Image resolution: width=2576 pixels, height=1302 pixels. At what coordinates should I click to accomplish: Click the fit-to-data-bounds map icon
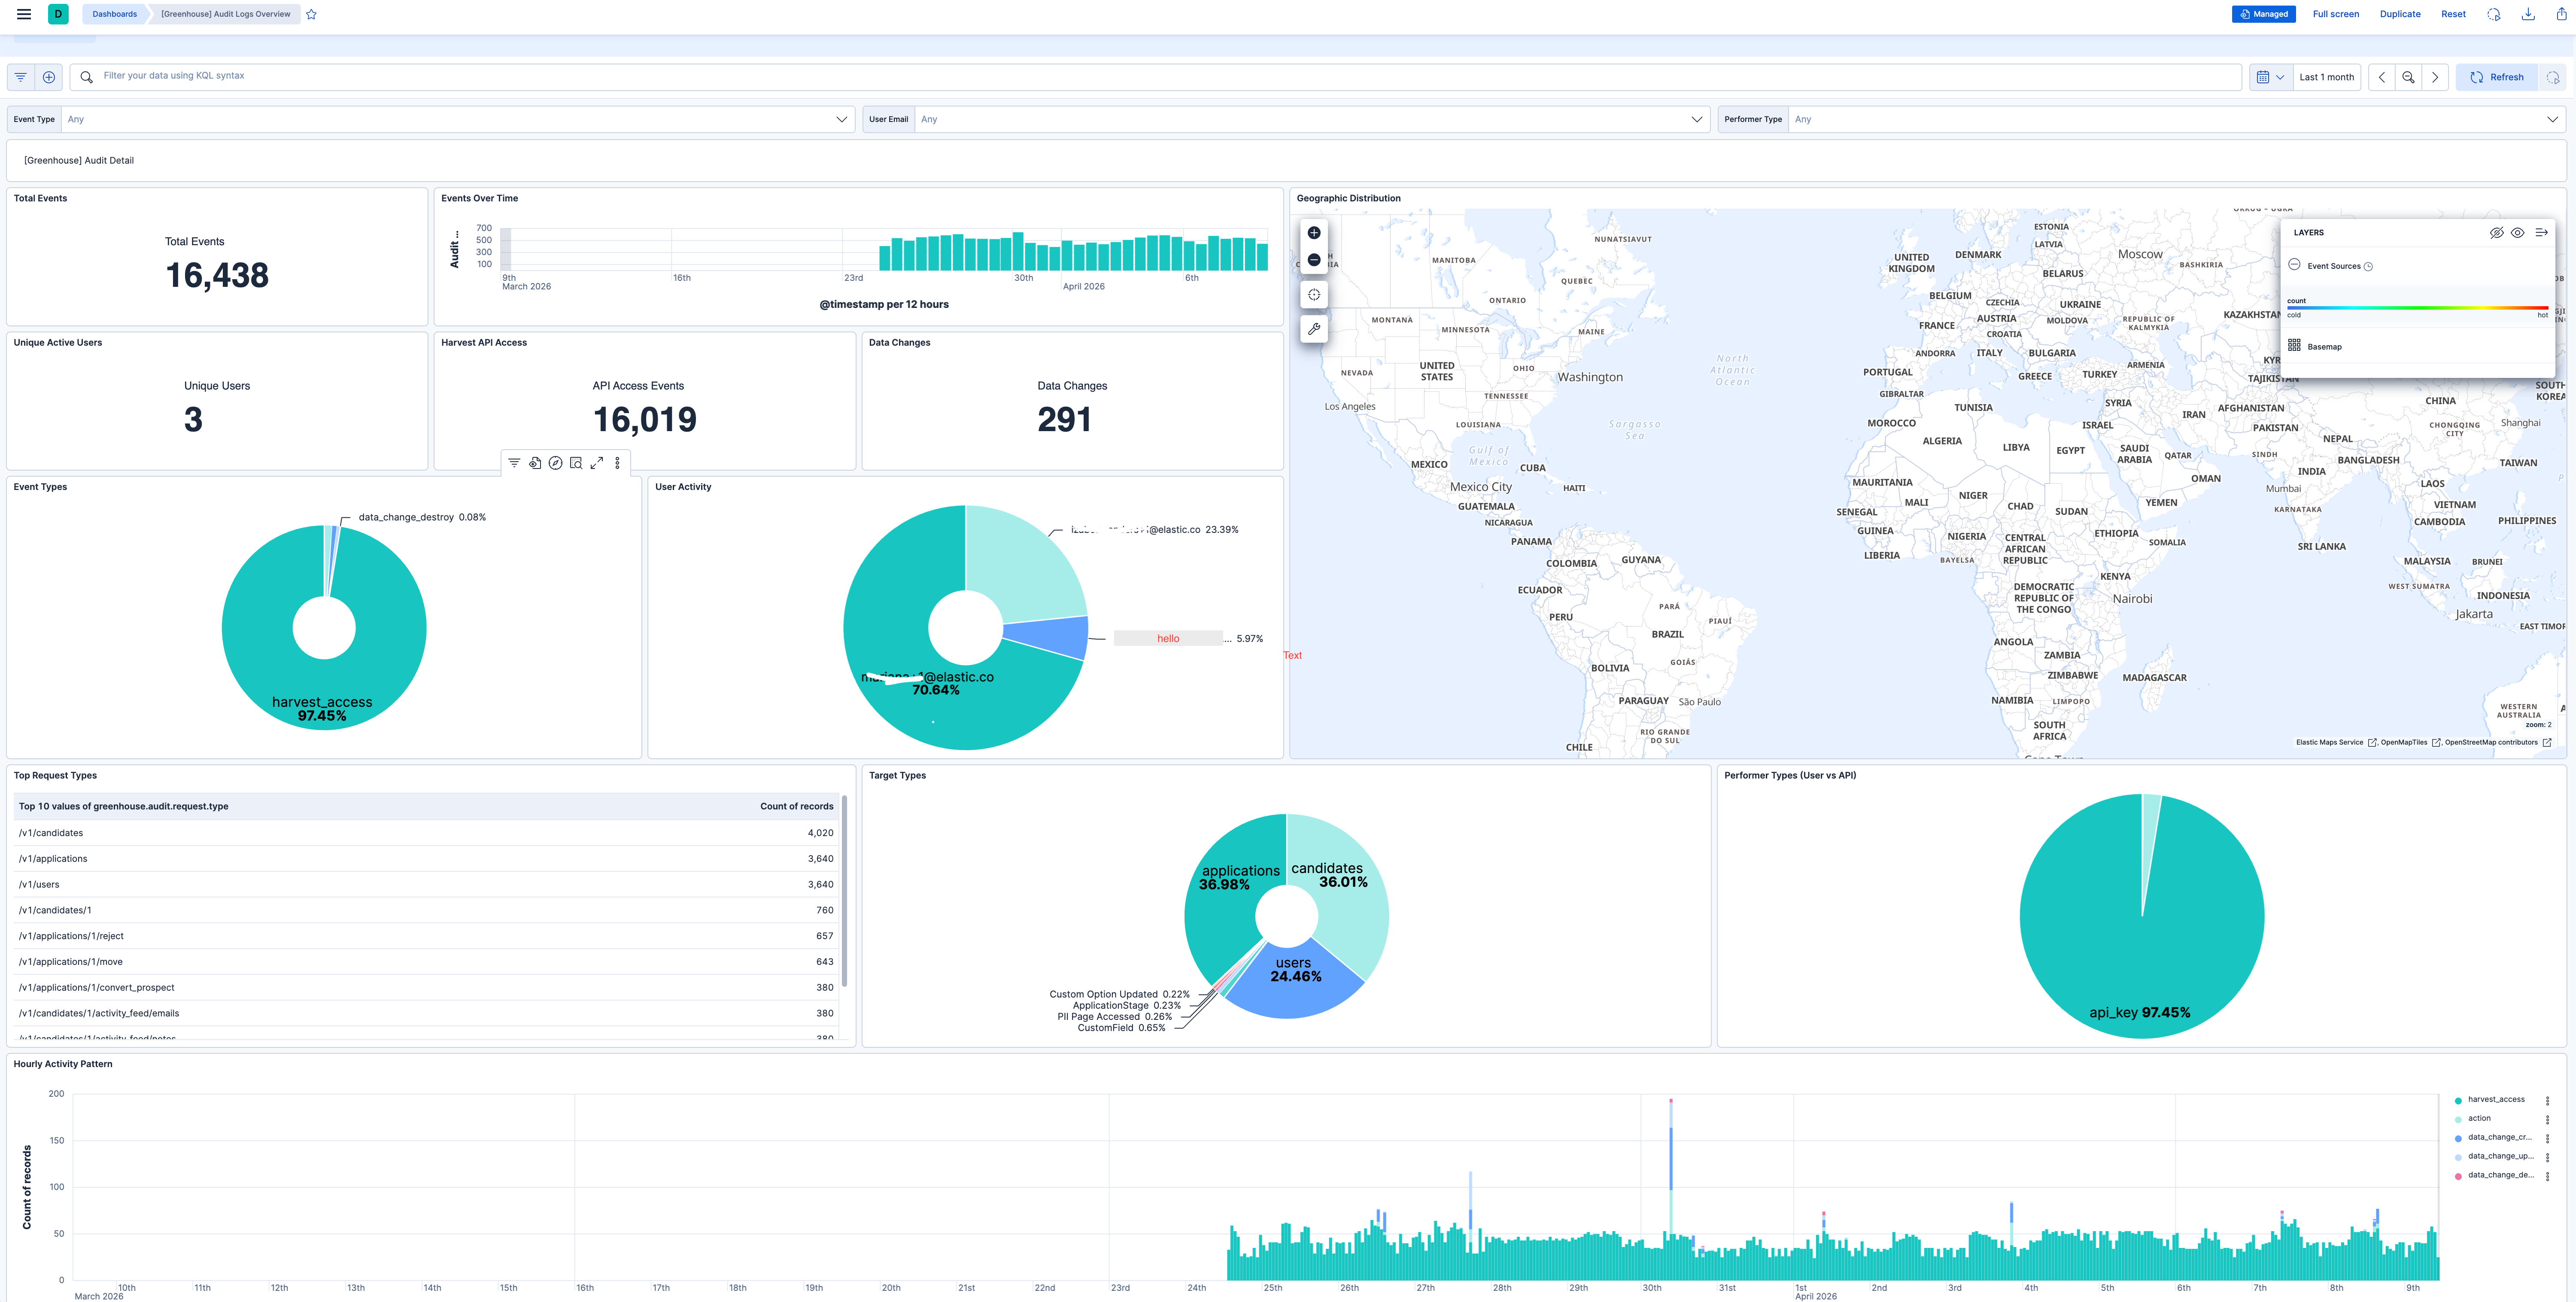pos(1314,295)
